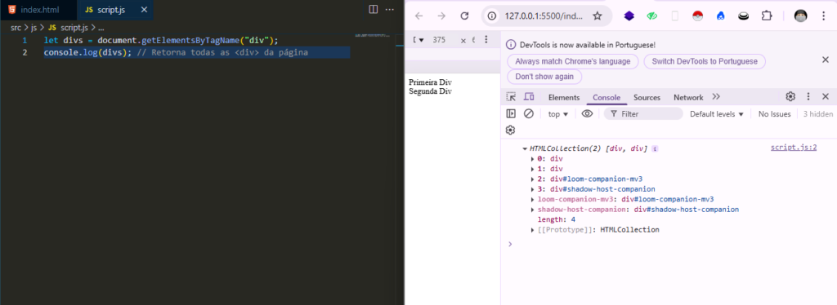Open the top context dropdown

pos(558,114)
